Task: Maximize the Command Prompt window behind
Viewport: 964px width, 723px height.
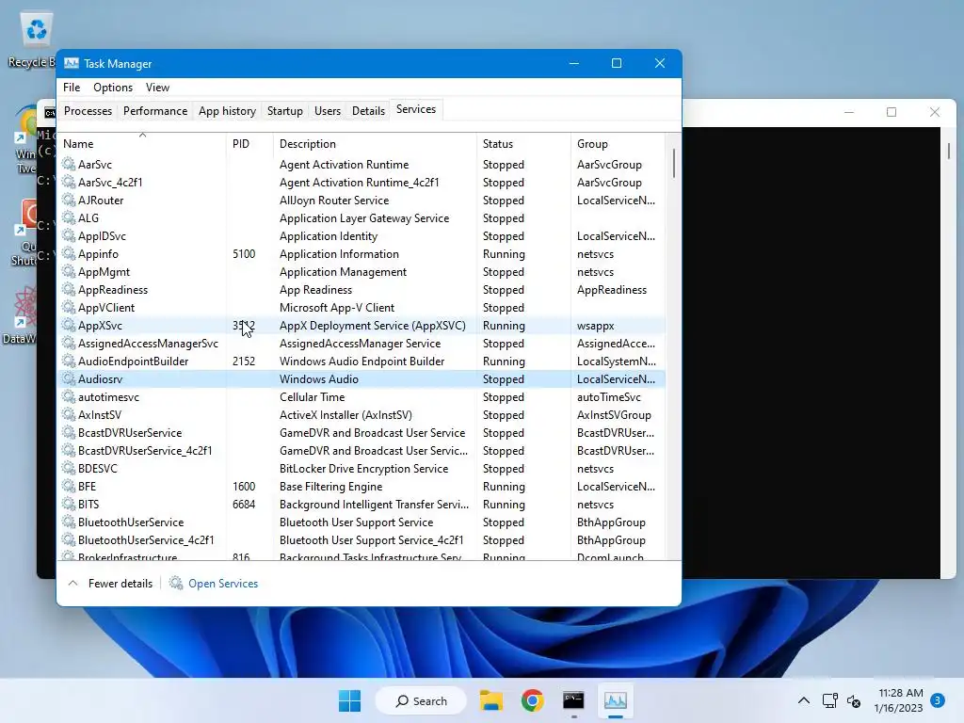Action: pos(892,112)
